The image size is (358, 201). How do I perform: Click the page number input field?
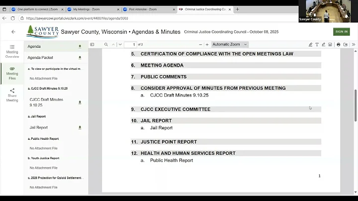pos(130,45)
